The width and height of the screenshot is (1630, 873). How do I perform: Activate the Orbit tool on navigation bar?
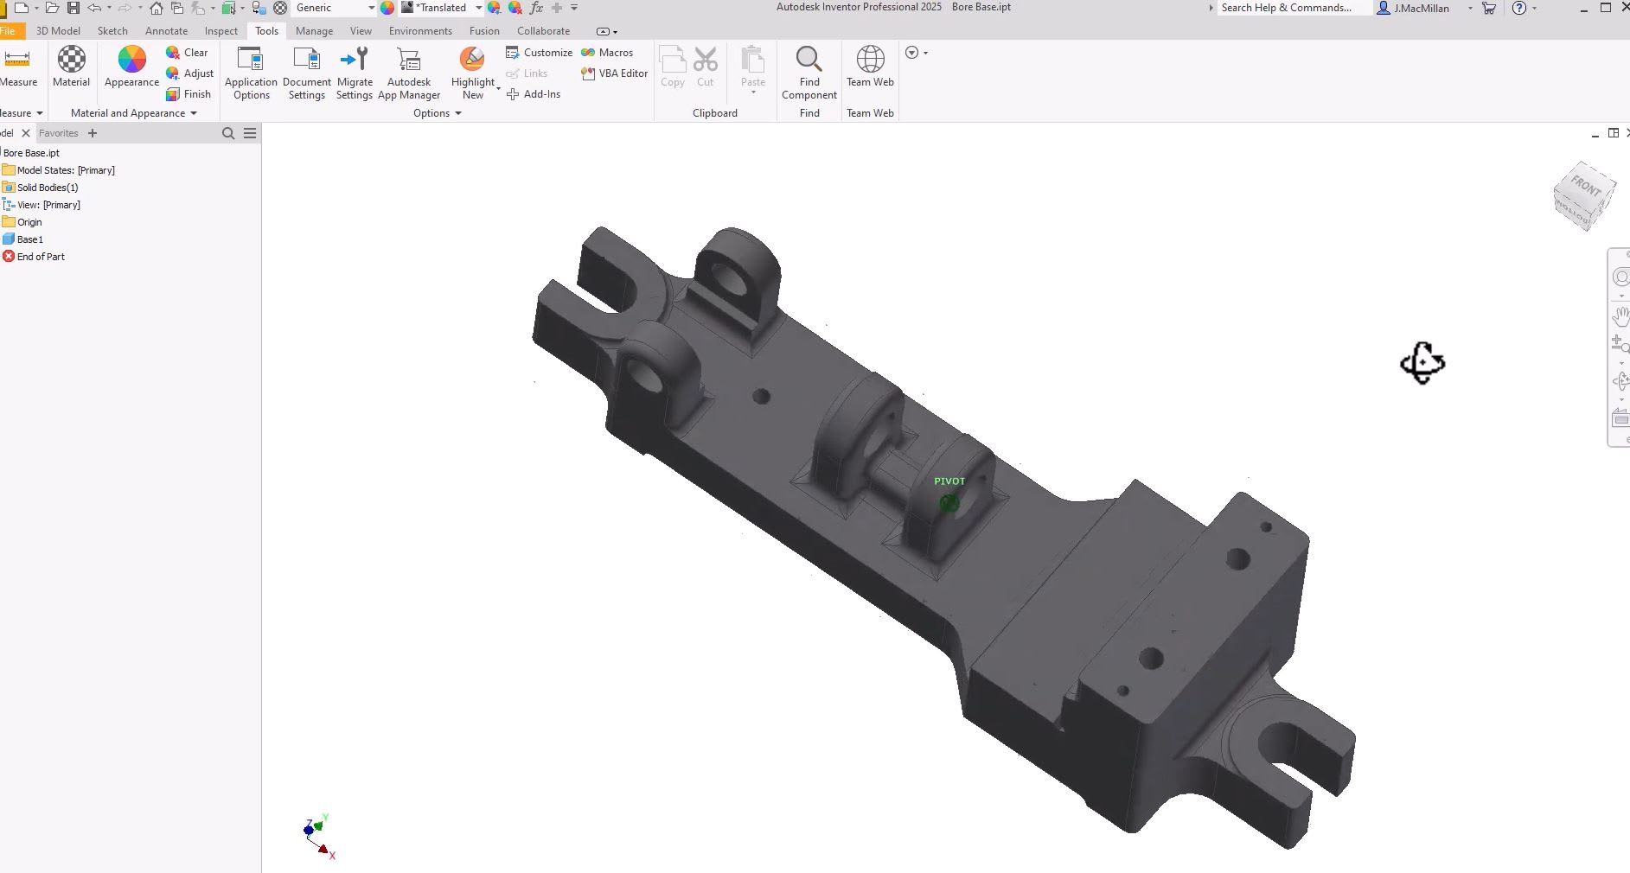tap(1621, 380)
